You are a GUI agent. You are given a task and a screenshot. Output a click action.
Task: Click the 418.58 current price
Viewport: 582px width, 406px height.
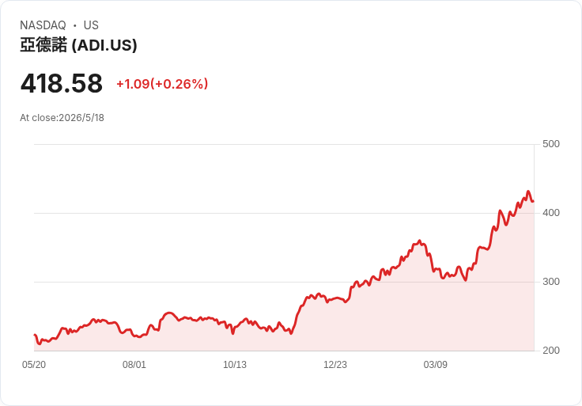pyautogui.click(x=62, y=83)
